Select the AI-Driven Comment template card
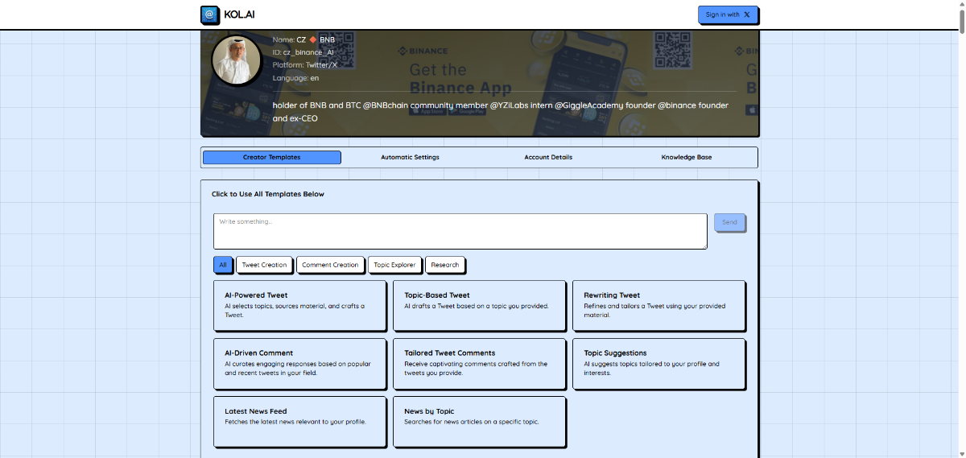Screen dimensions: 966x458 (x=299, y=364)
